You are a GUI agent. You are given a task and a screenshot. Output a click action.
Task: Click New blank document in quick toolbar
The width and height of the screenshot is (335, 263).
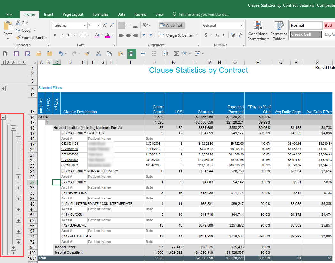point(5,53)
